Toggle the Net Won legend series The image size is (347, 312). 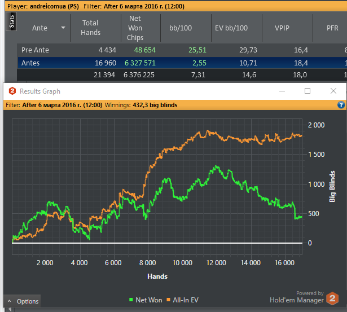pyautogui.click(x=146, y=300)
